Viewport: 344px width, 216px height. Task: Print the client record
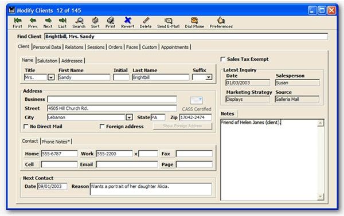[110, 23]
